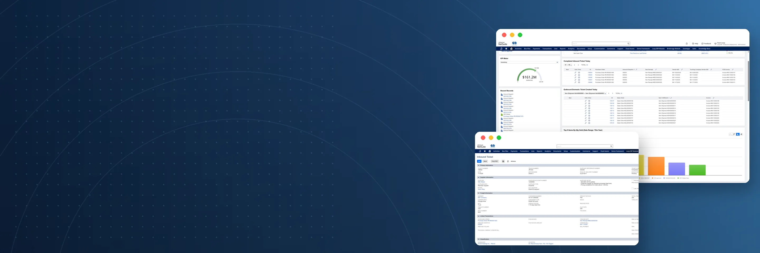View outbound ticket 106107 via eye icon

coord(589,101)
